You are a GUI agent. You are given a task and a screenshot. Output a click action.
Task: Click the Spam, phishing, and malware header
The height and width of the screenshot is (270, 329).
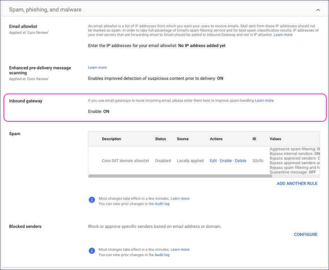[x=45, y=10]
